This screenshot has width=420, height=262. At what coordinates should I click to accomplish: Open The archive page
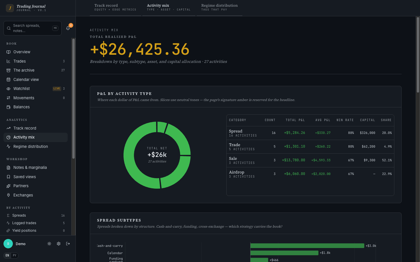pyautogui.click(x=36, y=70)
